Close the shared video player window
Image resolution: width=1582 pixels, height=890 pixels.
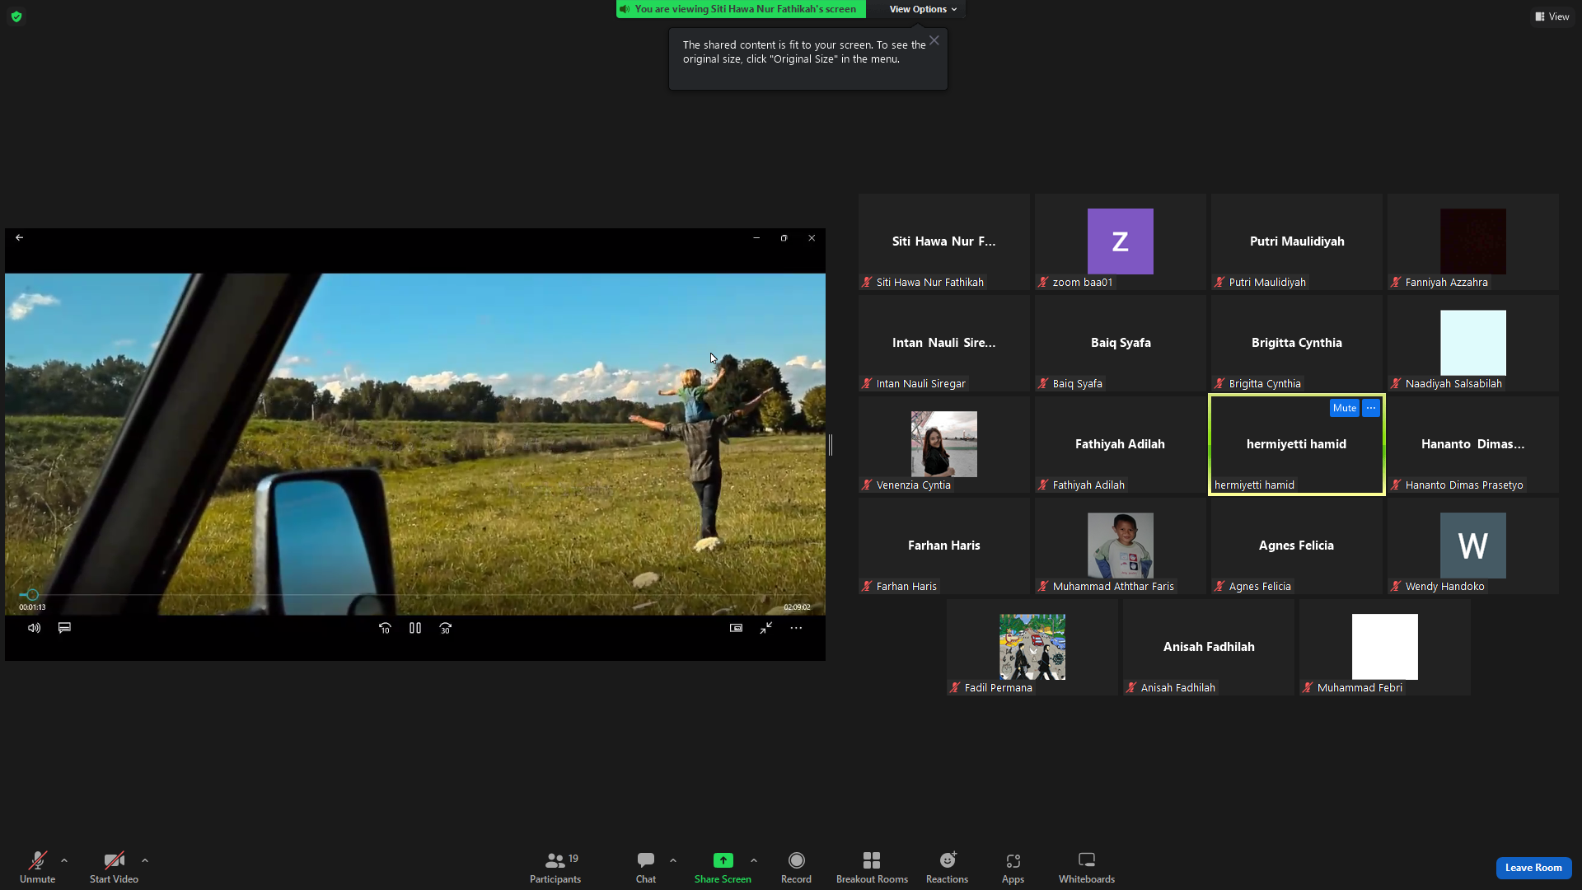pos(812,238)
